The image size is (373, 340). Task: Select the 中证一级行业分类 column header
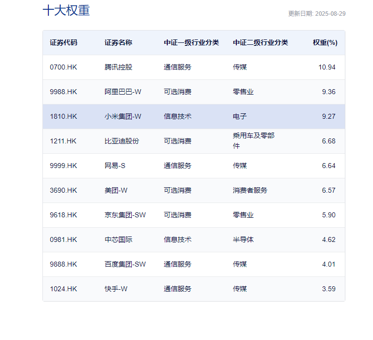(191, 43)
